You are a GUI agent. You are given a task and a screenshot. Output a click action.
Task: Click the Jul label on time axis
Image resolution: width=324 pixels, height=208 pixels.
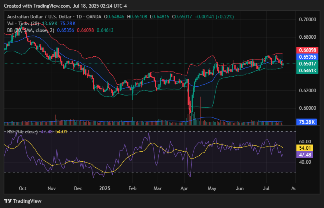click(x=266, y=188)
